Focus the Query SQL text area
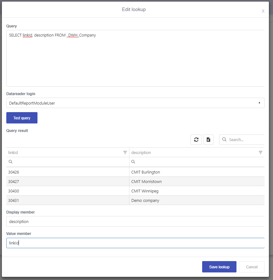The image size is (273, 280). point(135,58)
